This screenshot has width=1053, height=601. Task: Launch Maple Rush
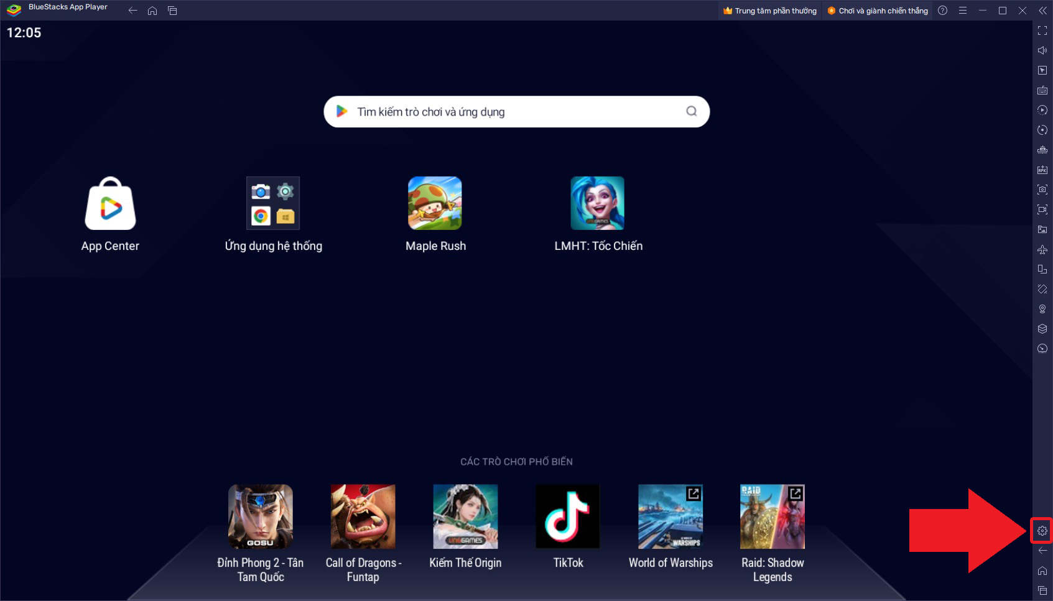[435, 203]
